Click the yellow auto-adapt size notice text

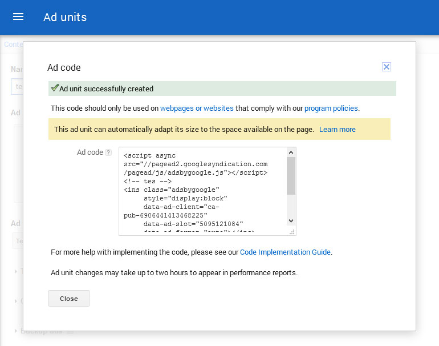point(184,129)
